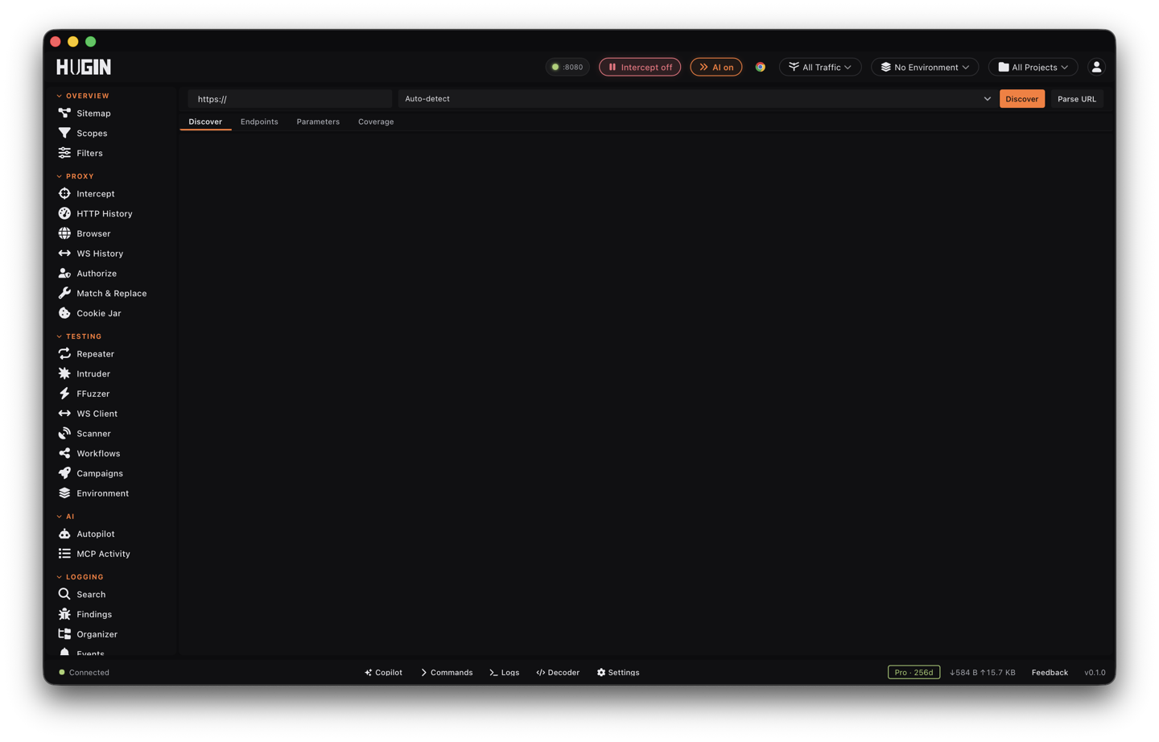Open Sitemap from the sidebar icon

pos(64,113)
